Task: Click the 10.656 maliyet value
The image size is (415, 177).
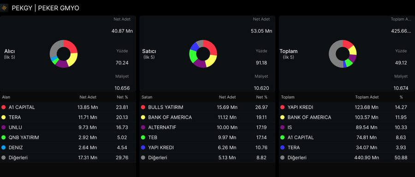Action: point(122,88)
